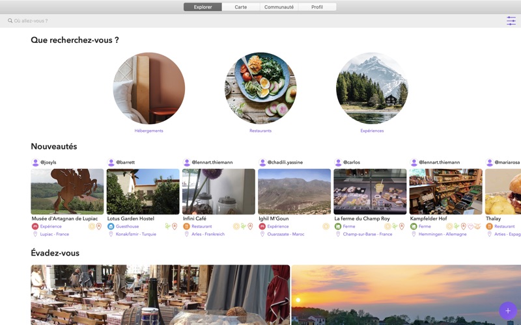Image resolution: width=521 pixels, height=325 pixels.
Task: Click location pin beside Lupiac - France
Action: (35, 234)
